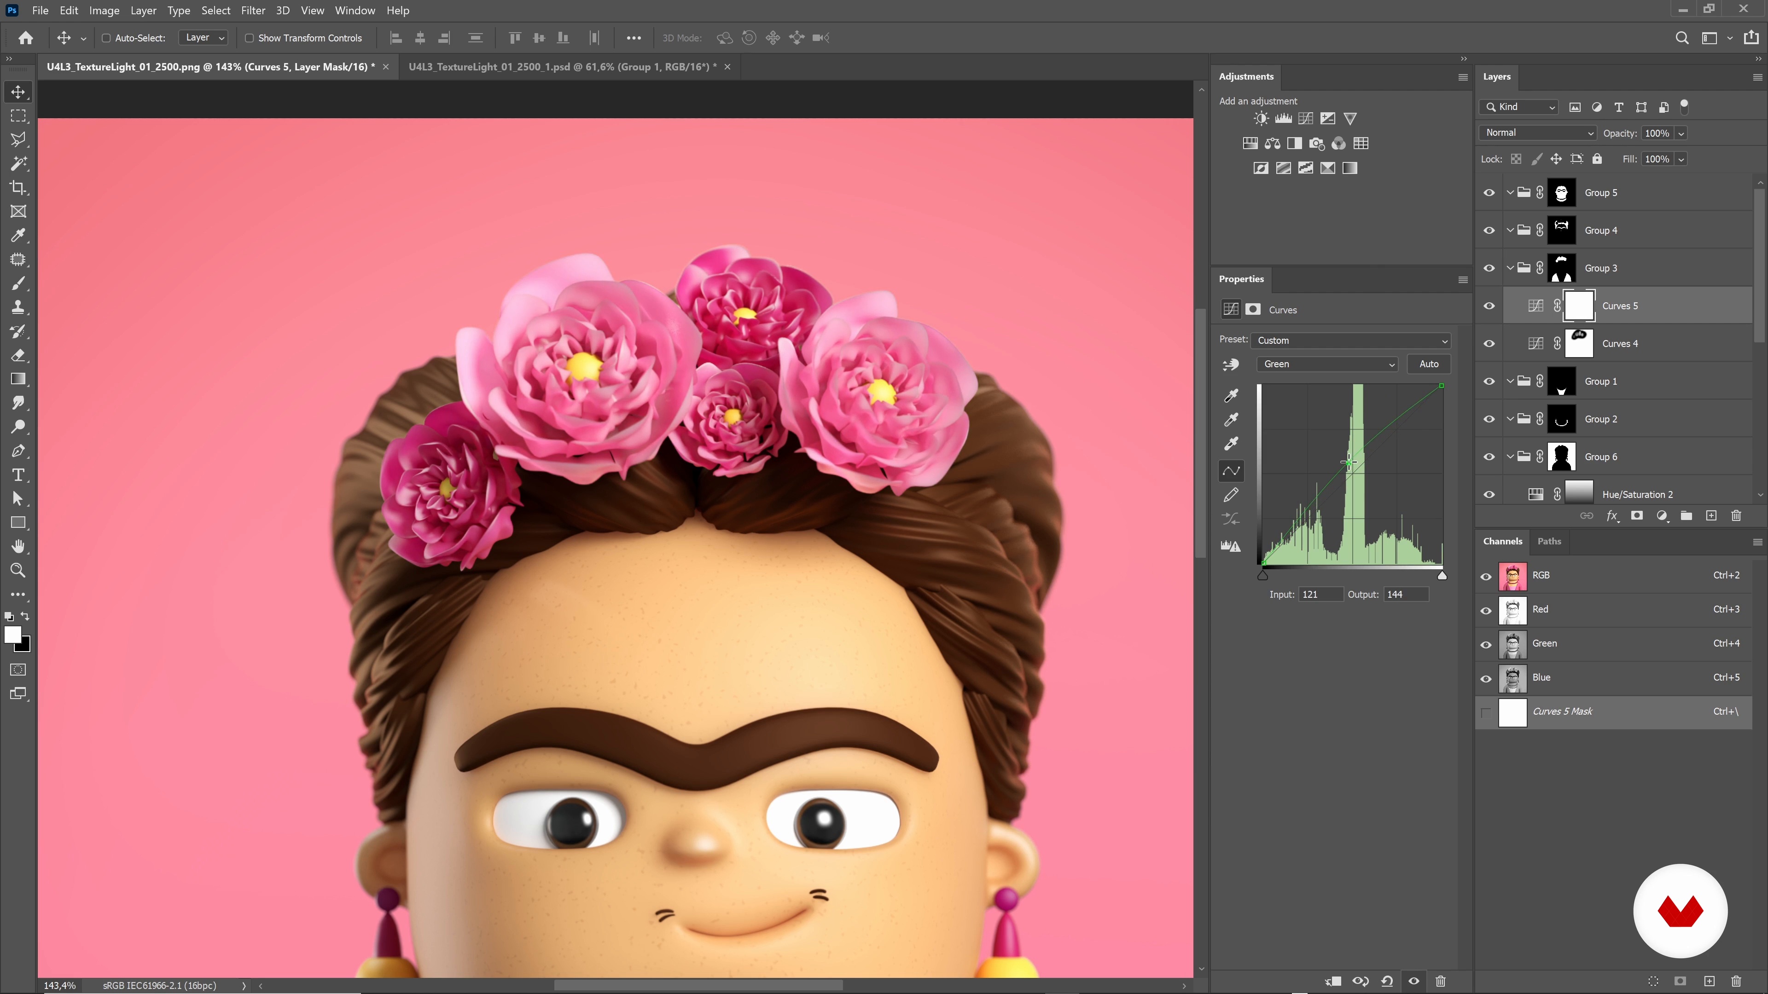The width and height of the screenshot is (1768, 994).
Task: Open the Auto-Select Layer dropdown
Action: [203, 38]
